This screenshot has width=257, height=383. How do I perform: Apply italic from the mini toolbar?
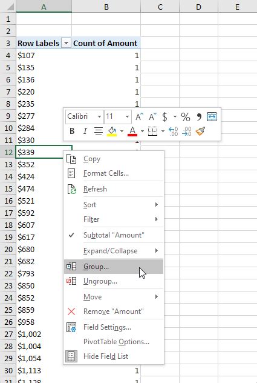click(x=85, y=131)
